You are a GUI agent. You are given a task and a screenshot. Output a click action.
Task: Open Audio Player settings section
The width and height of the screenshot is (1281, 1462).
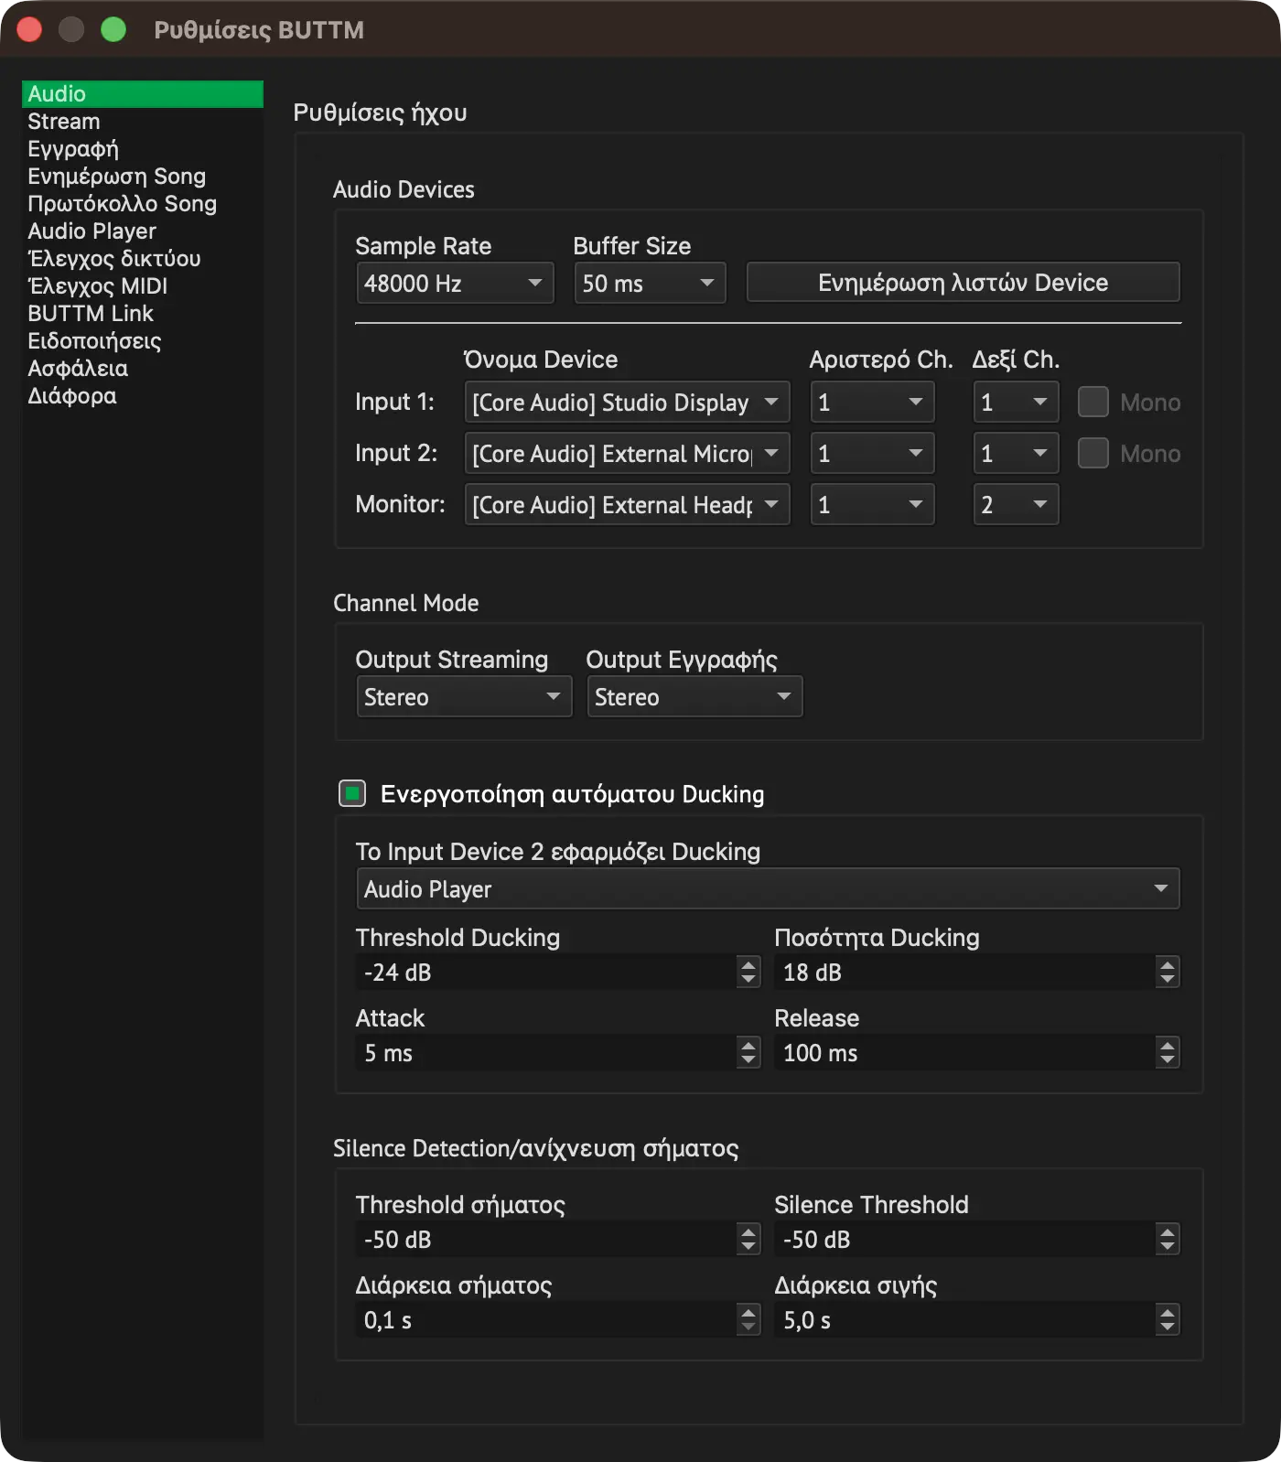coord(143,231)
